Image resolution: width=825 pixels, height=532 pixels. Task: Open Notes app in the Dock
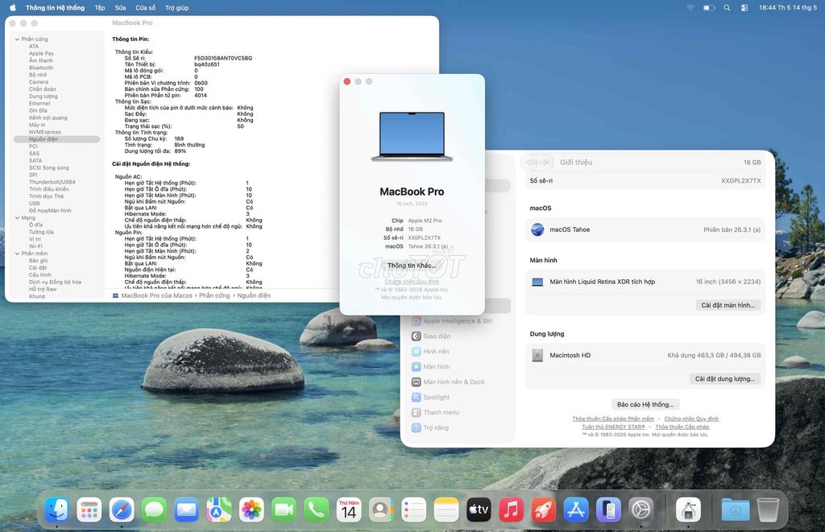coord(446,509)
